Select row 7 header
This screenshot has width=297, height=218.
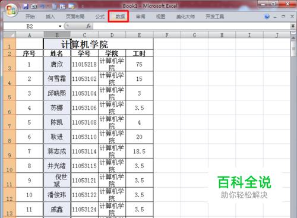tap(10, 122)
